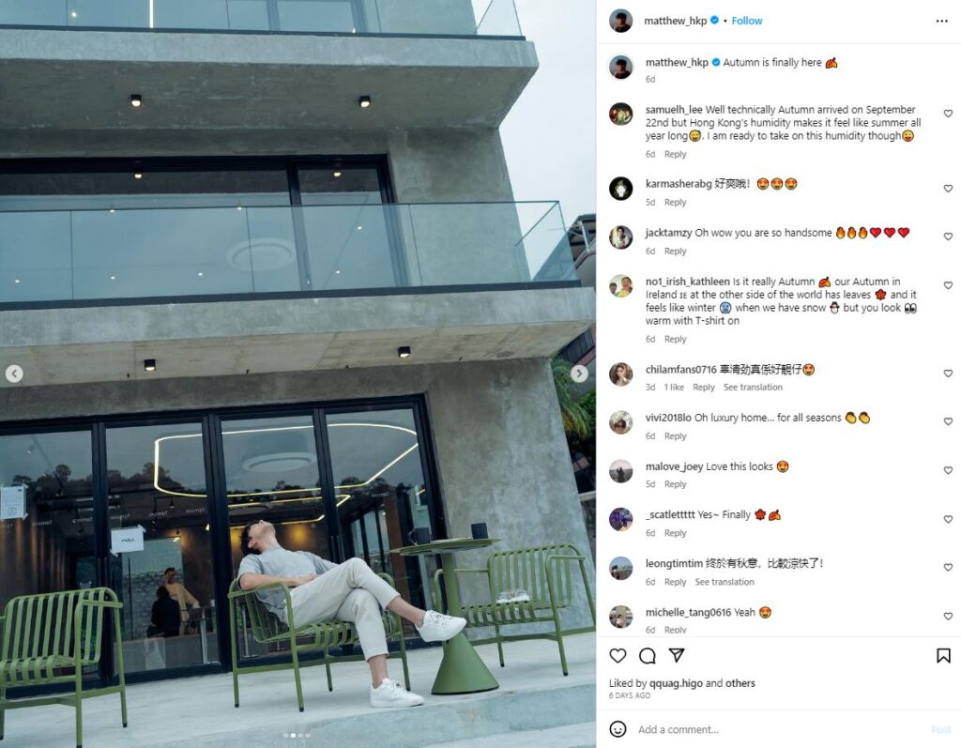
Task: Open emoji picker in comment box
Action: 618,729
